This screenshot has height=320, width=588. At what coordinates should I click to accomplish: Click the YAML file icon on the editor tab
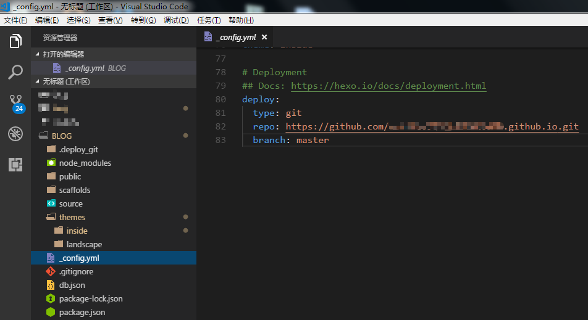point(208,36)
